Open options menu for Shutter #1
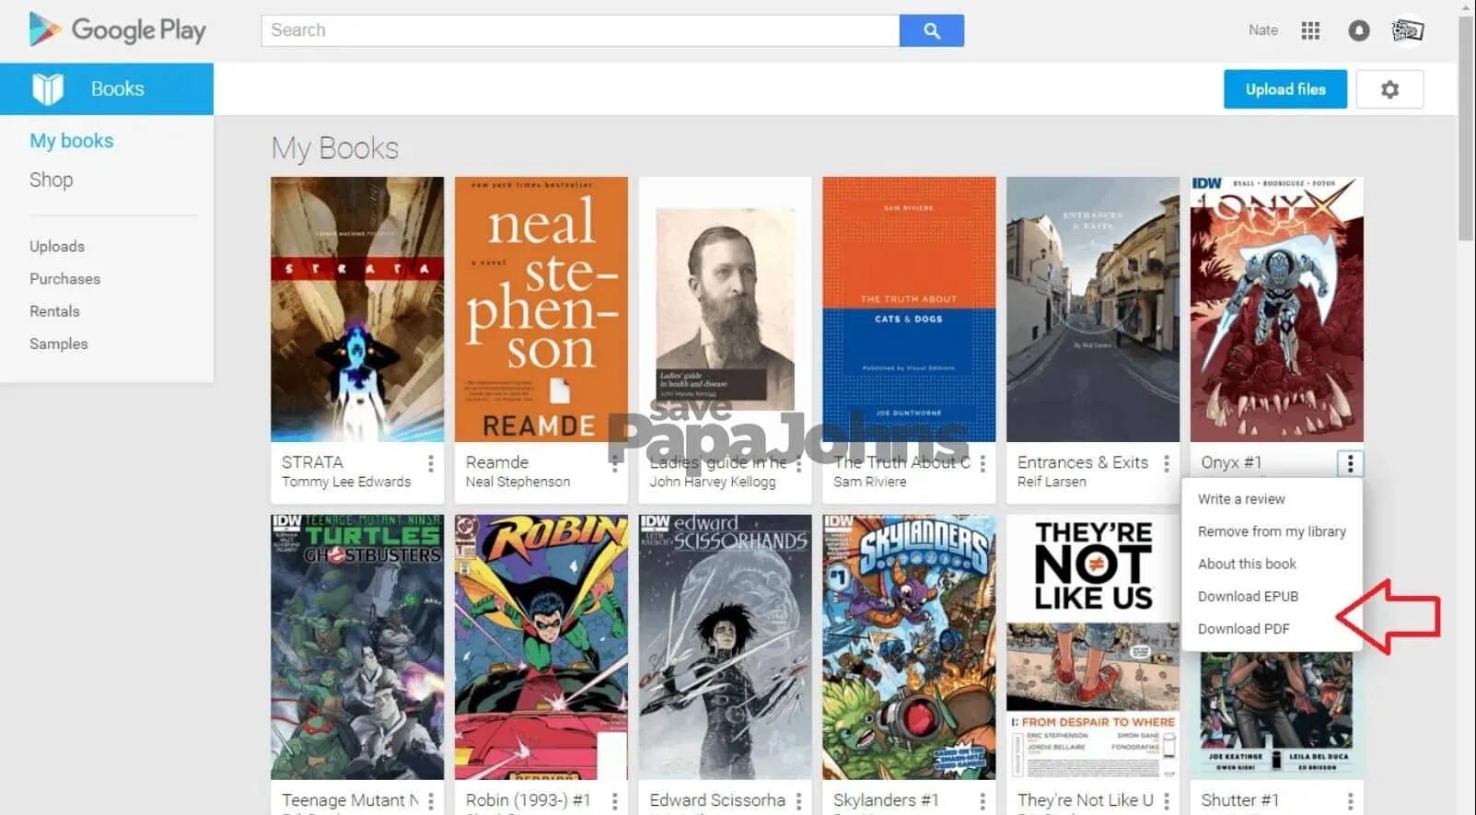Screen dimensions: 1476x815 coord(1350,801)
